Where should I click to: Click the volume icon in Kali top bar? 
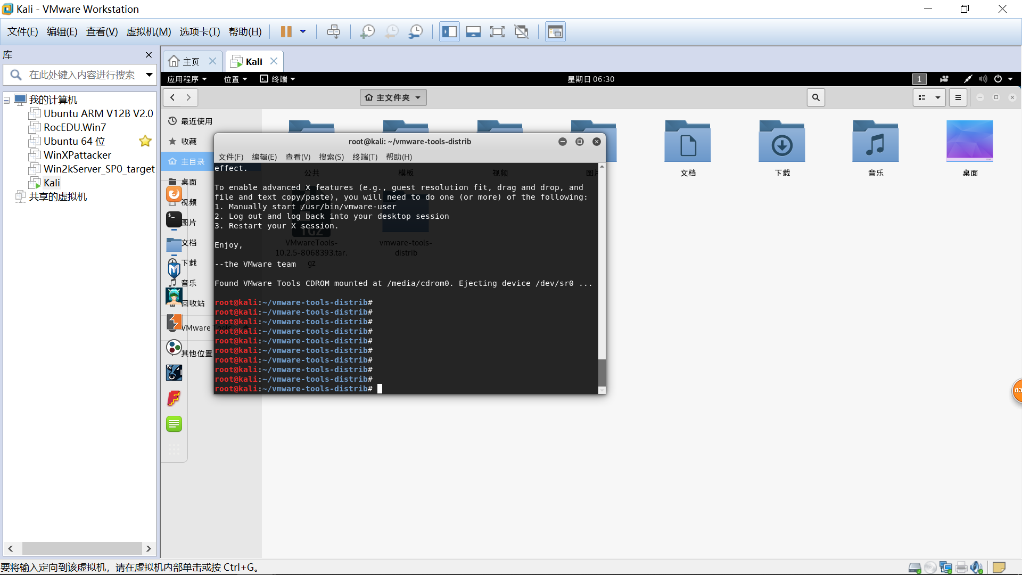click(x=983, y=79)
